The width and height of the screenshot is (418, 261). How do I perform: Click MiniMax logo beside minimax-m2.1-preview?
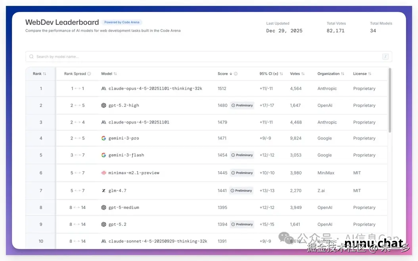pyautogui.click(x=104, y=173)
